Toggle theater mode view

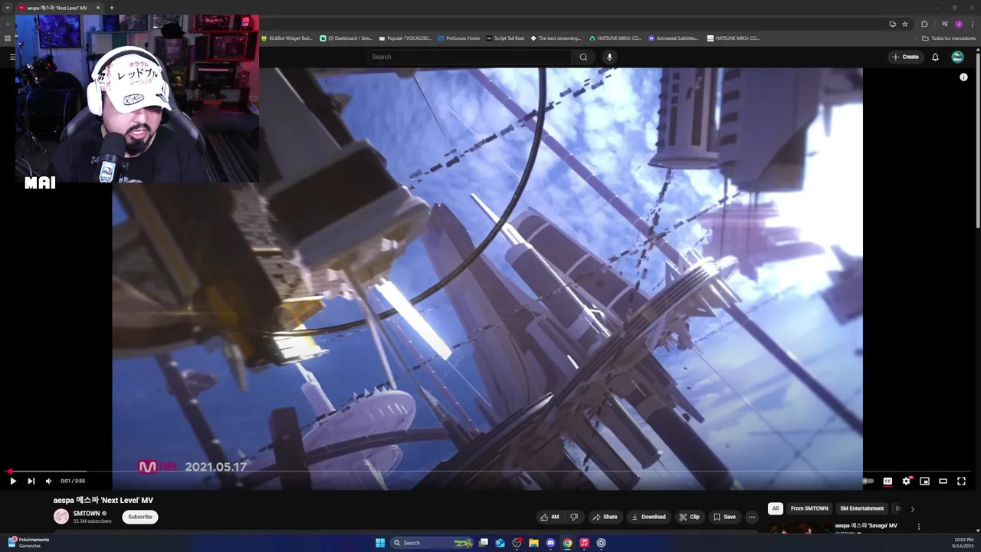[943, 481]
